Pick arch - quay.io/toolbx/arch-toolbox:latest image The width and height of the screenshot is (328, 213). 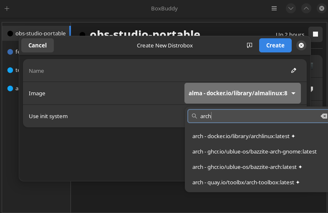(246, 182)
